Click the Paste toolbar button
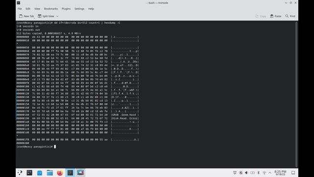Screen dimensions: 314x177 (x=276, y=16)
